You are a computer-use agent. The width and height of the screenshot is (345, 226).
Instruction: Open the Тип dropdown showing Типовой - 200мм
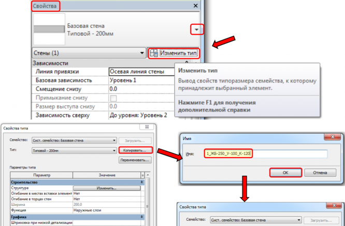tap(74, 151)
